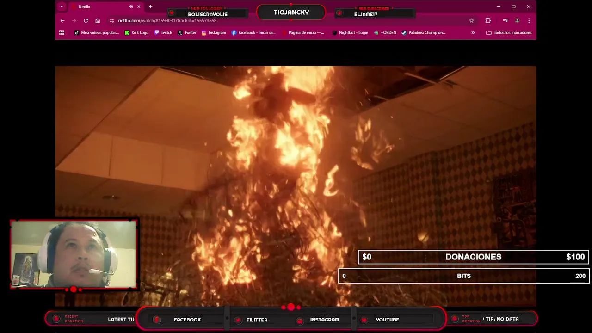Open the 'Página de inicio' bookmark
592x333 pixels.
302,33
